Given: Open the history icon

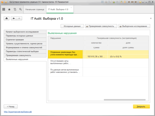Looking at the screenshot, I should (15, 9).
